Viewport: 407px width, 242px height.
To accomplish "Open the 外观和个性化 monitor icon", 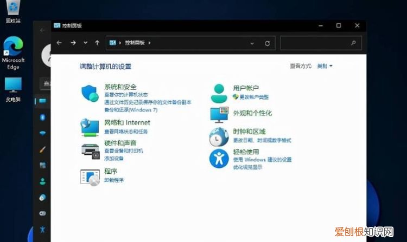I will pyautogui.click(x=219, y=115).
